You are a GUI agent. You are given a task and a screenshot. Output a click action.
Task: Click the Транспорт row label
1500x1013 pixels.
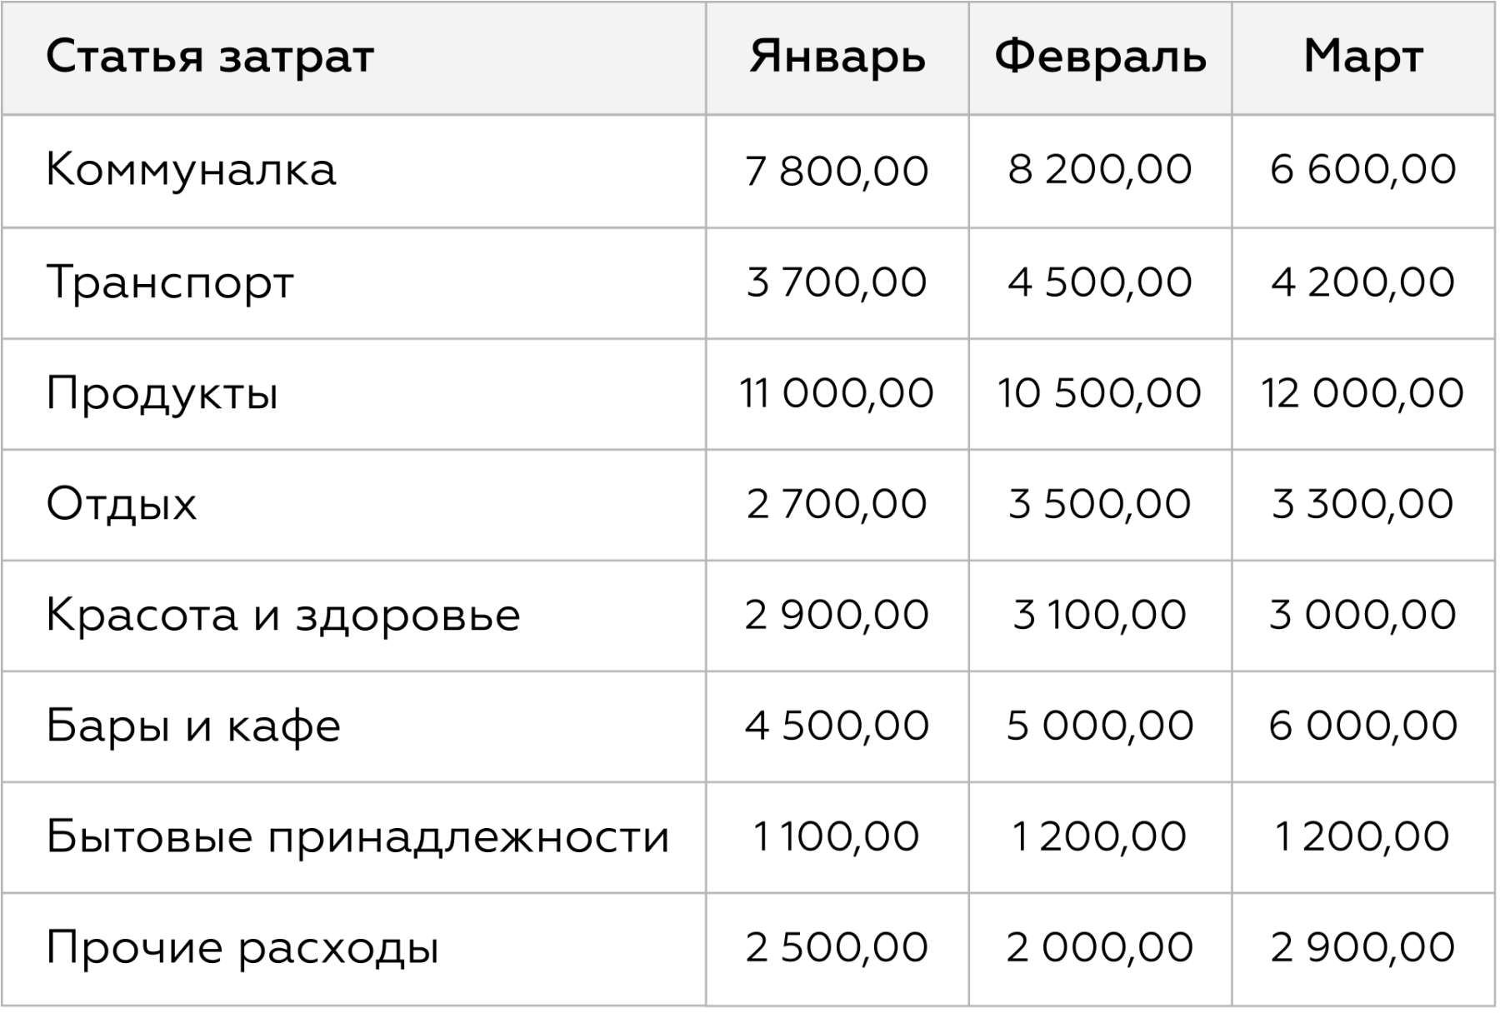click(170, 282)
